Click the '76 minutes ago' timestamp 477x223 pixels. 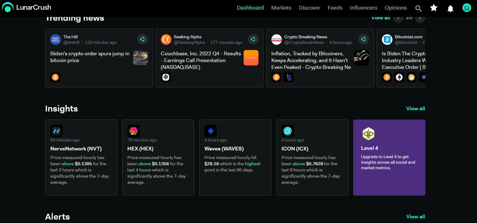(x=142, y=140)
